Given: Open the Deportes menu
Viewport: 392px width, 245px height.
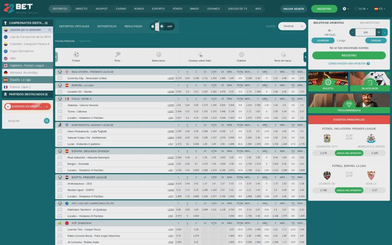Looking at the screenshot, I should (x=60, y=9).
